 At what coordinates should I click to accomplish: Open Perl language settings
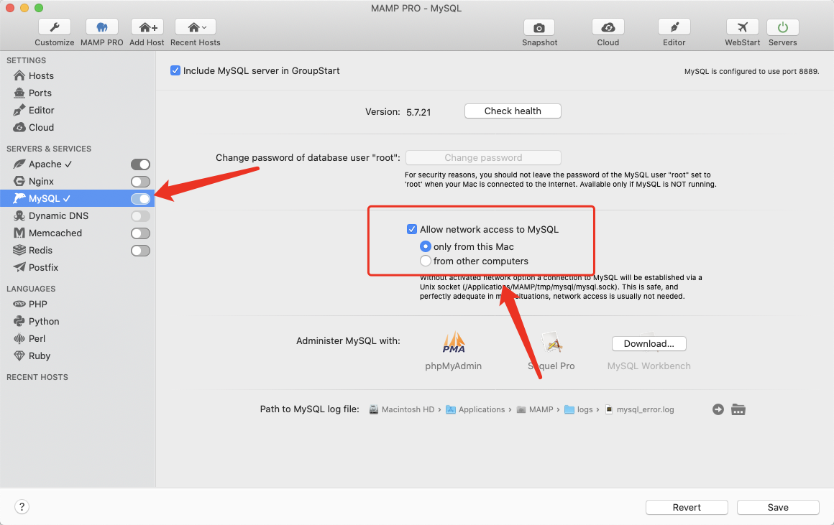tap(78, 338)
